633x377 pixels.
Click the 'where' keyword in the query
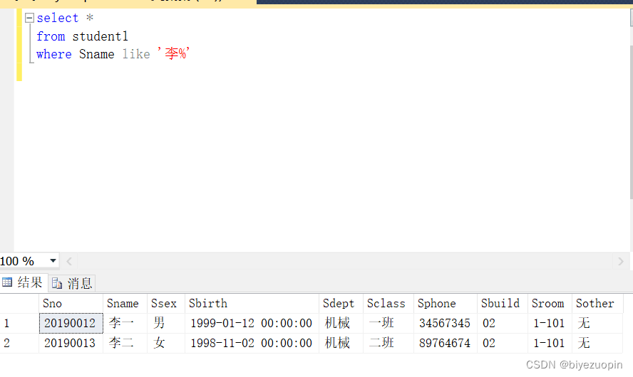(x=54, y=54)
